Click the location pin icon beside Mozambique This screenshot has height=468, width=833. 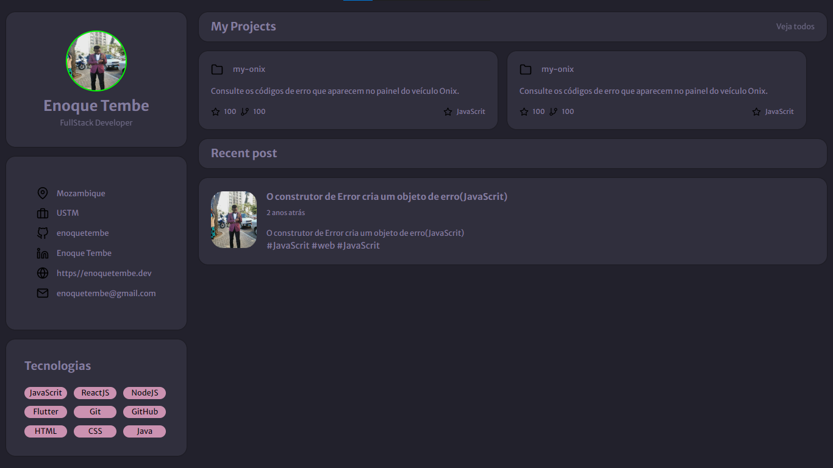click(43, 193)
